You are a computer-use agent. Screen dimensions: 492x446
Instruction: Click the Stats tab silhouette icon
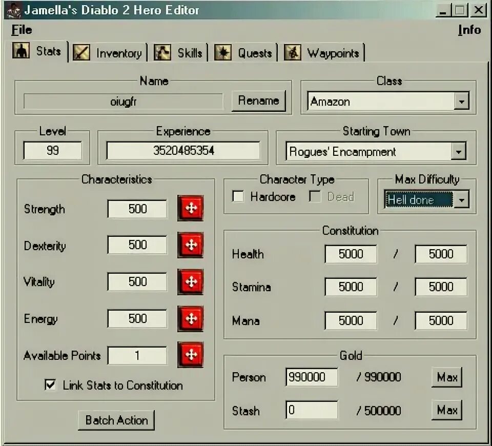[x=21, y=51]
